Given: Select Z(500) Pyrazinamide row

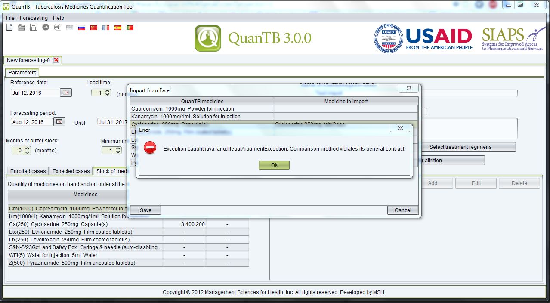Looking at the screenshot, I should tap(128, 263).
